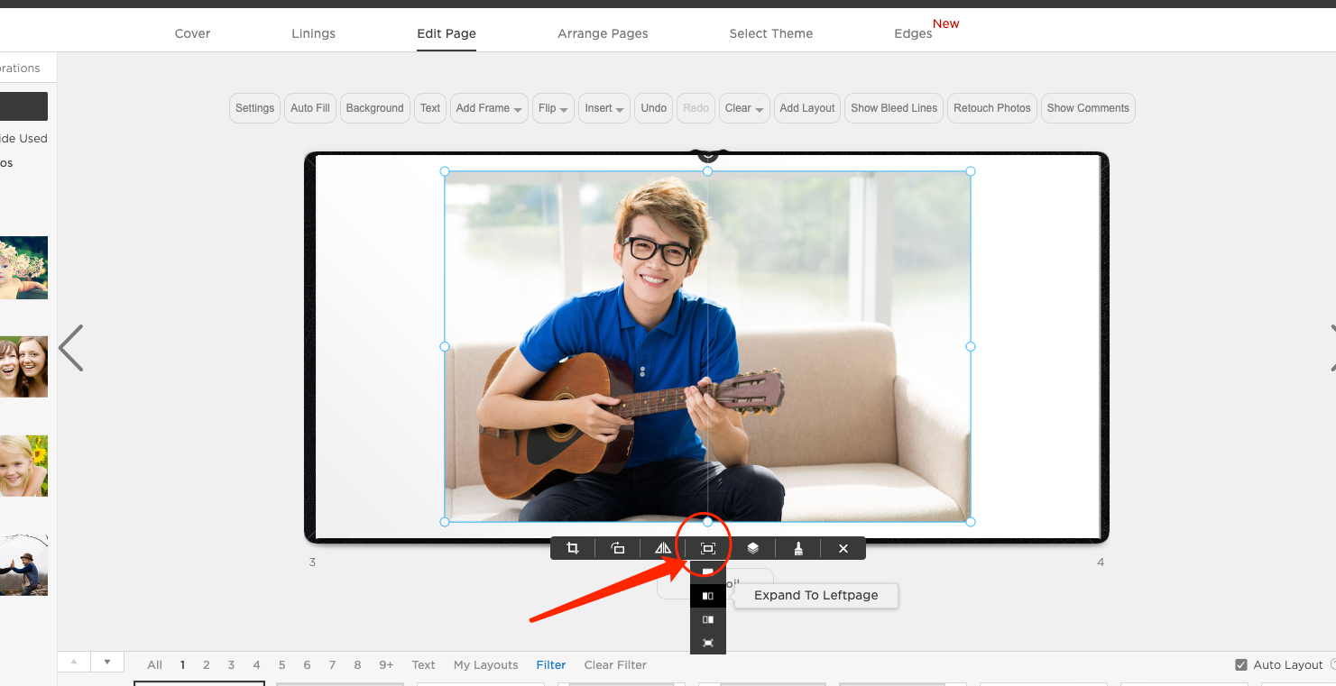Click the Retouch Photos button

coord(992,108)
